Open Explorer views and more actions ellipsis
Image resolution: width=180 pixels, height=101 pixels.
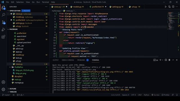tap(46, 7)
